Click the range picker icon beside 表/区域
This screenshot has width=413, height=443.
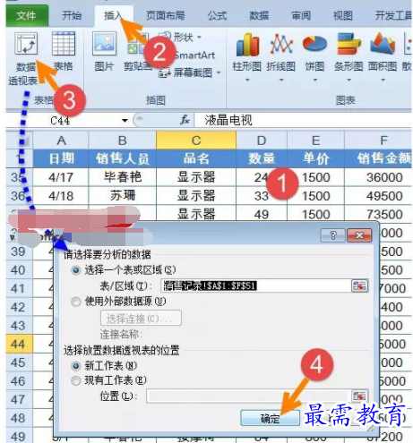(x=359, y=285)
